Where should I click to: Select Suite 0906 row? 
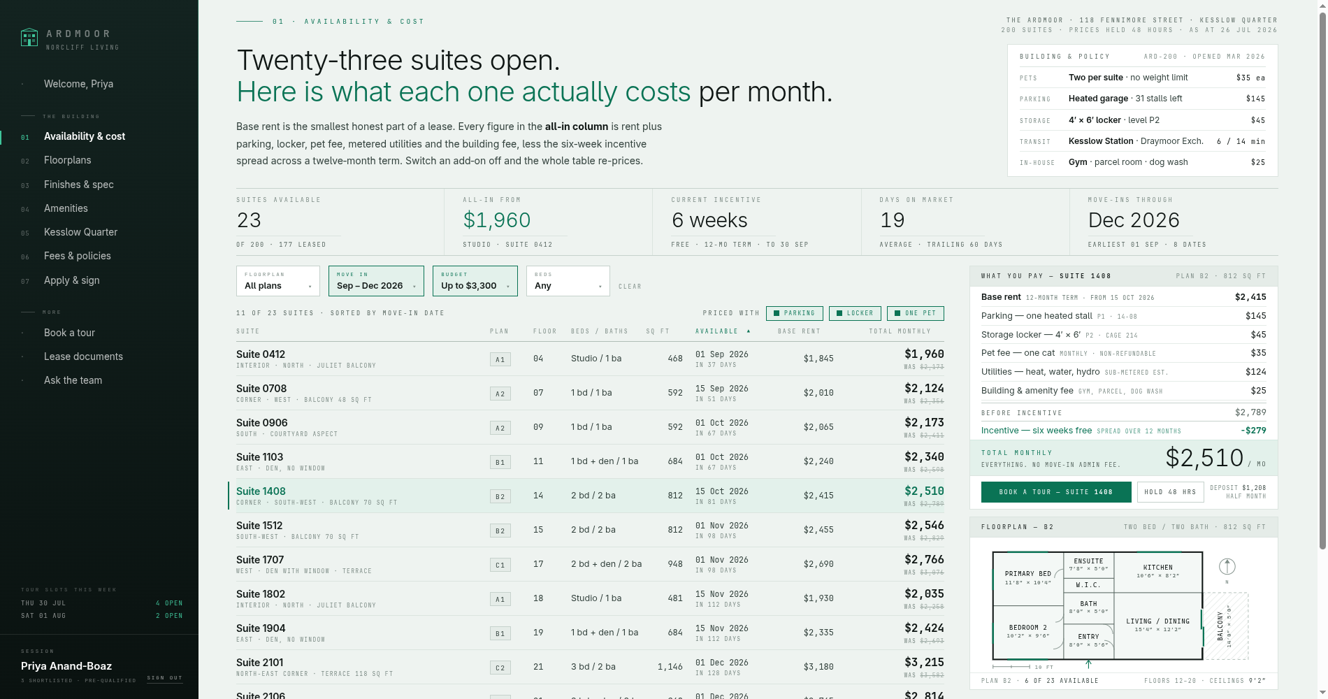coord(590,427)
